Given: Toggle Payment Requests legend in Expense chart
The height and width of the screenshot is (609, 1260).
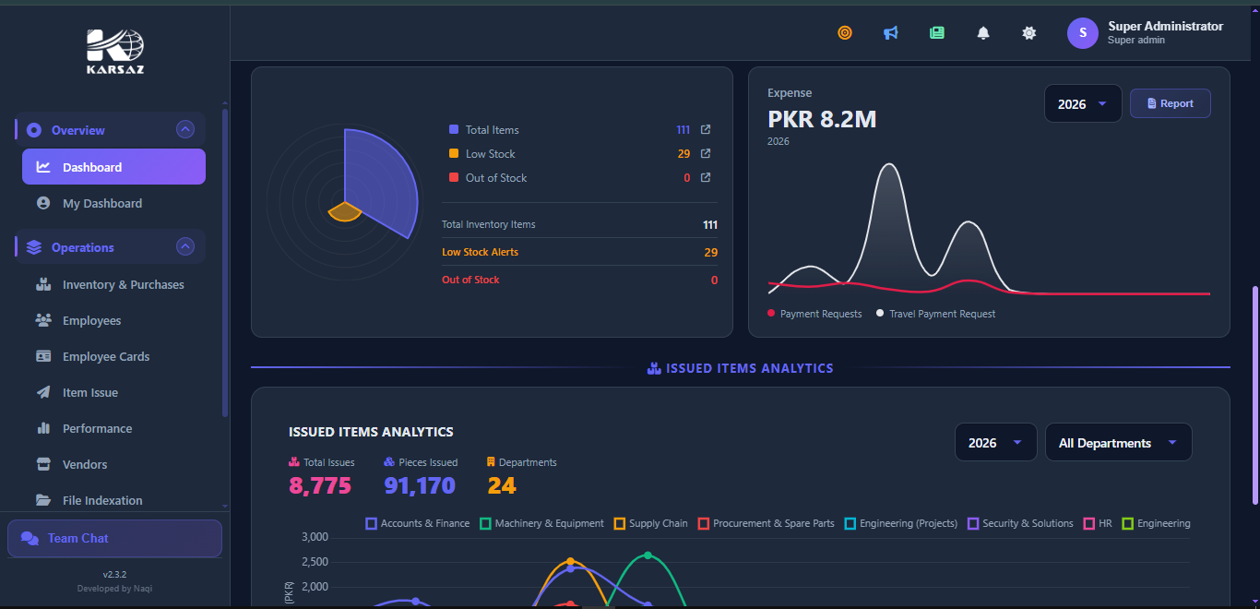Looking at the screenshot, I should point(814,314).
